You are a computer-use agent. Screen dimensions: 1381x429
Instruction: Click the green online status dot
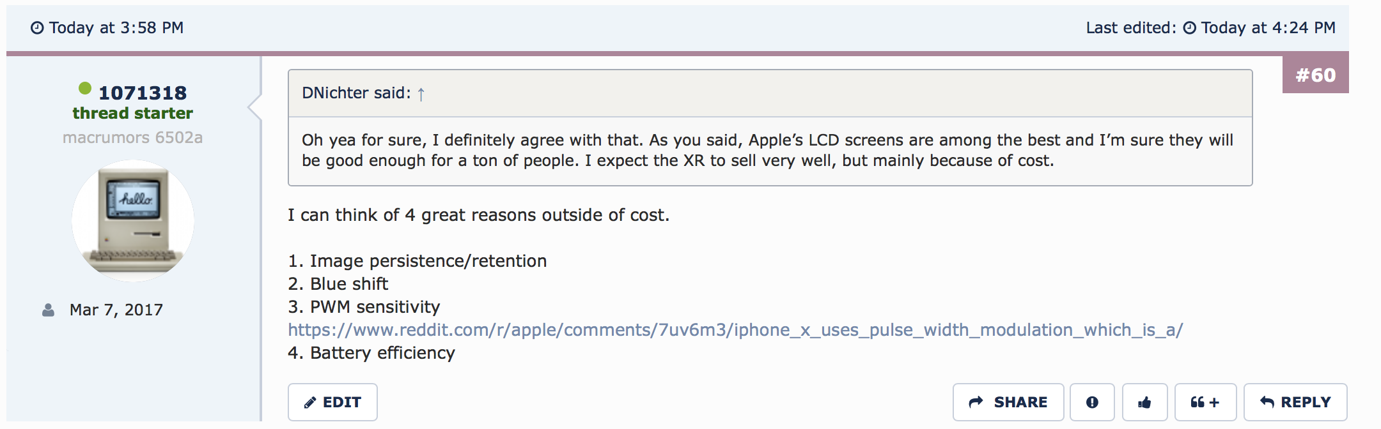(85, 88)
